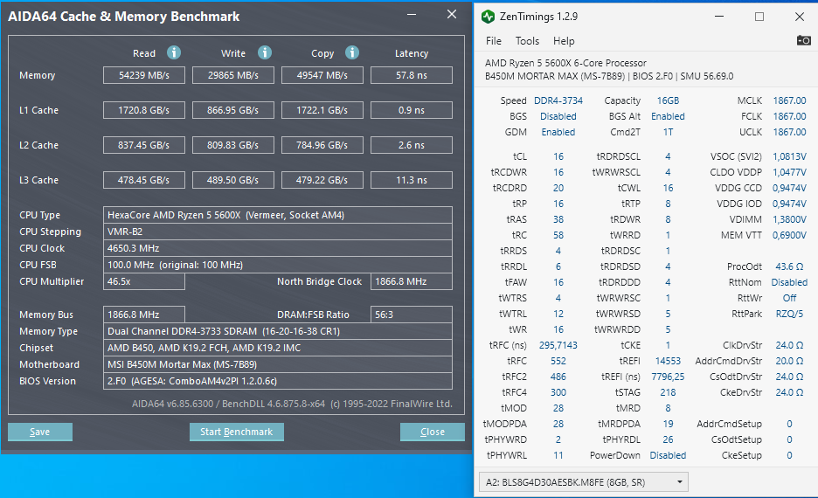Click CPU Type field HexaCore AMD Ryzen
Viewport: 818px width, 498px height.
pyautogui.click(x=278, y=215)
